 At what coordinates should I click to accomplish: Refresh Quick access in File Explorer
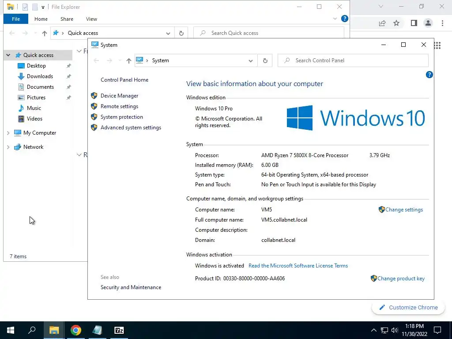[181, 33]
